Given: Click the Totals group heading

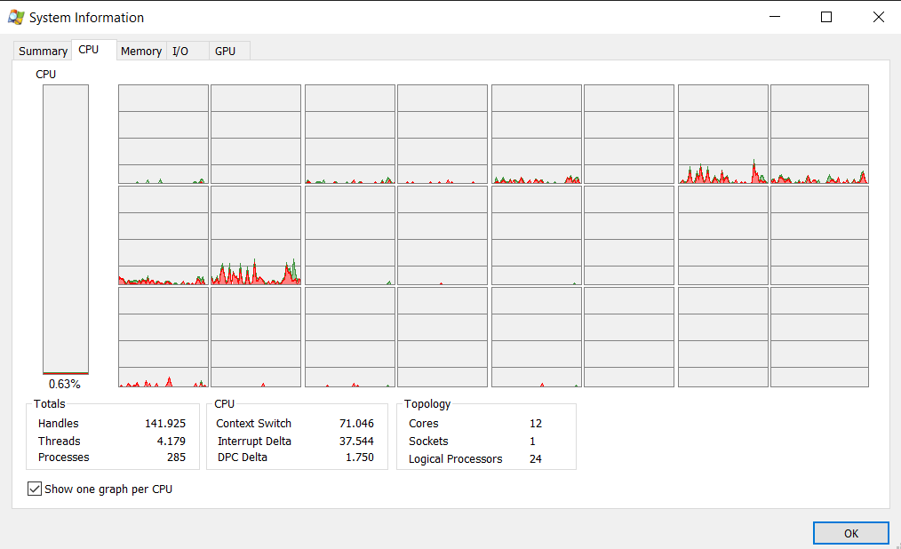Looking at the screenshot, I should [50, 403].
